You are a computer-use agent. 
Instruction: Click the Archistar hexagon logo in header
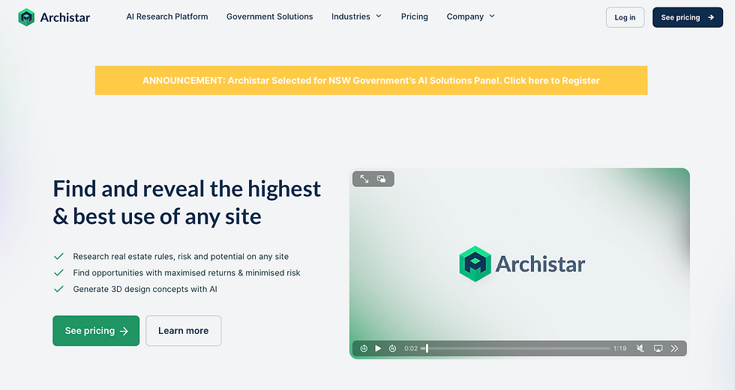coord(26,17)
